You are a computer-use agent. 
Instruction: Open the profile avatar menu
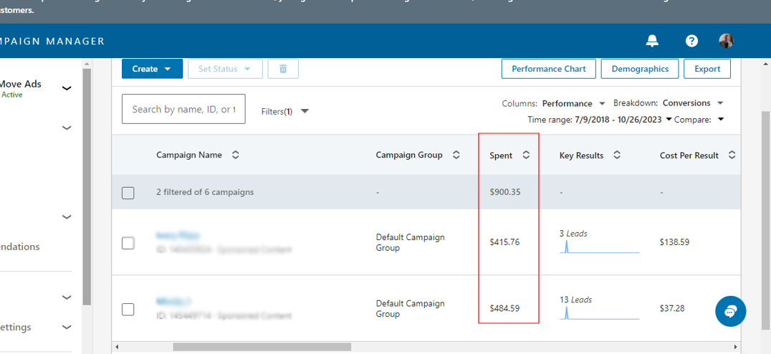727,41
